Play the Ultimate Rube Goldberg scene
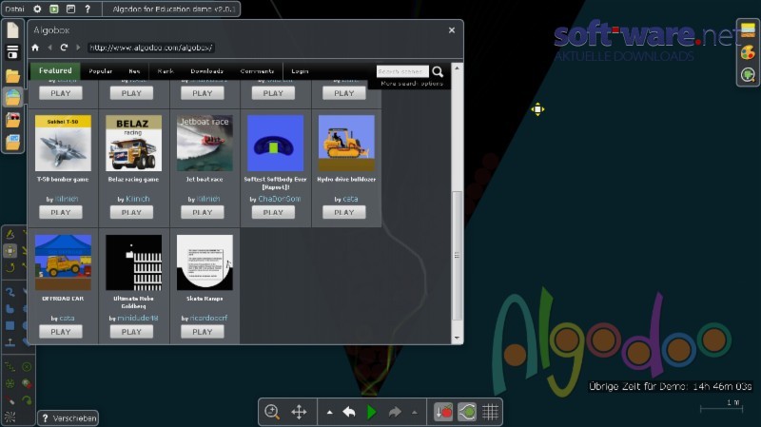761x427 pixels. pyautogui.click(x=131, y=331)
